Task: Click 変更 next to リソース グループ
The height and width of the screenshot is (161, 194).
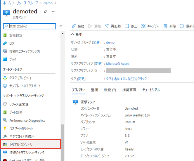Action: pos(96,42)
